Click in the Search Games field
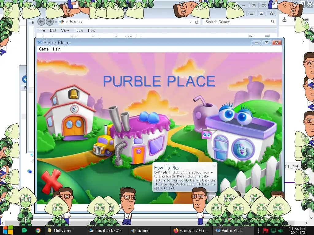314x235 pixels. click(236, 22)
